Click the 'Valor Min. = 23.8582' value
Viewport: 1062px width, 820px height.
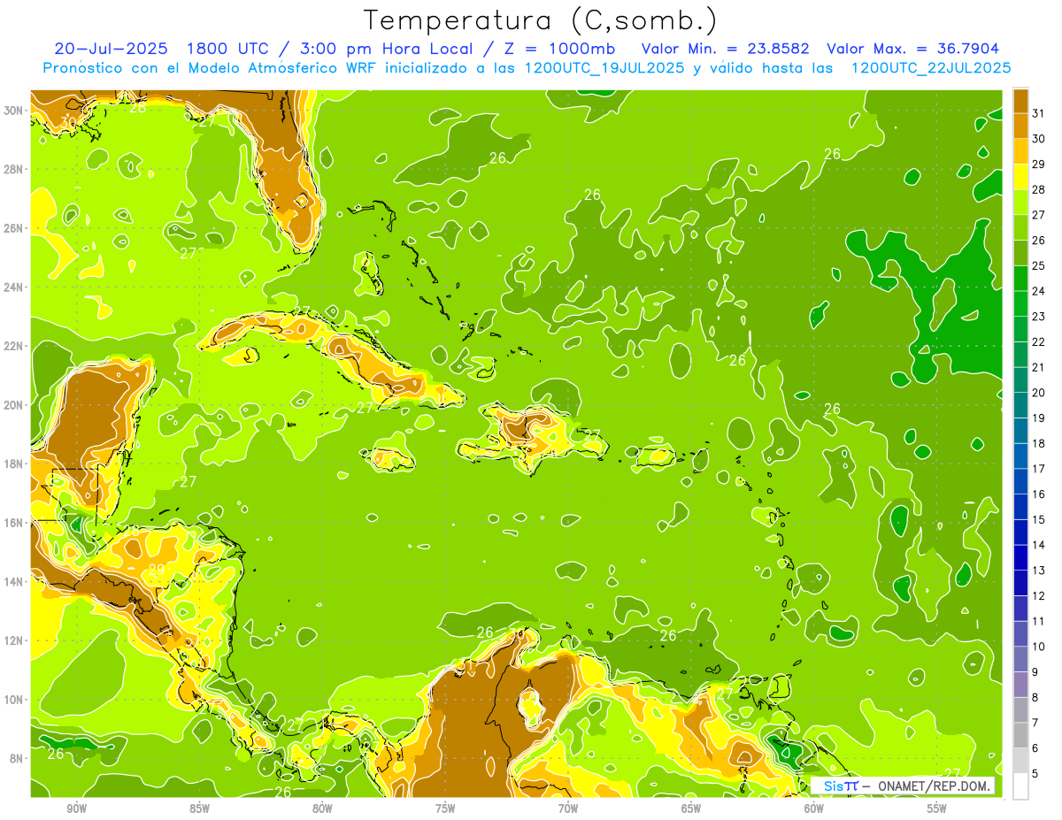[x=724, y=48]
